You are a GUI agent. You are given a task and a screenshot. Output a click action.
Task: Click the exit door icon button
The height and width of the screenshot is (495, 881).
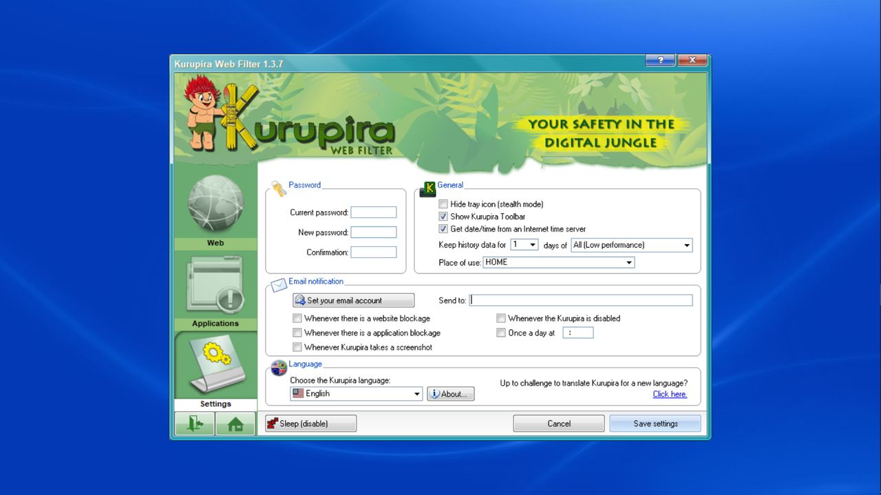pos(195,424)
